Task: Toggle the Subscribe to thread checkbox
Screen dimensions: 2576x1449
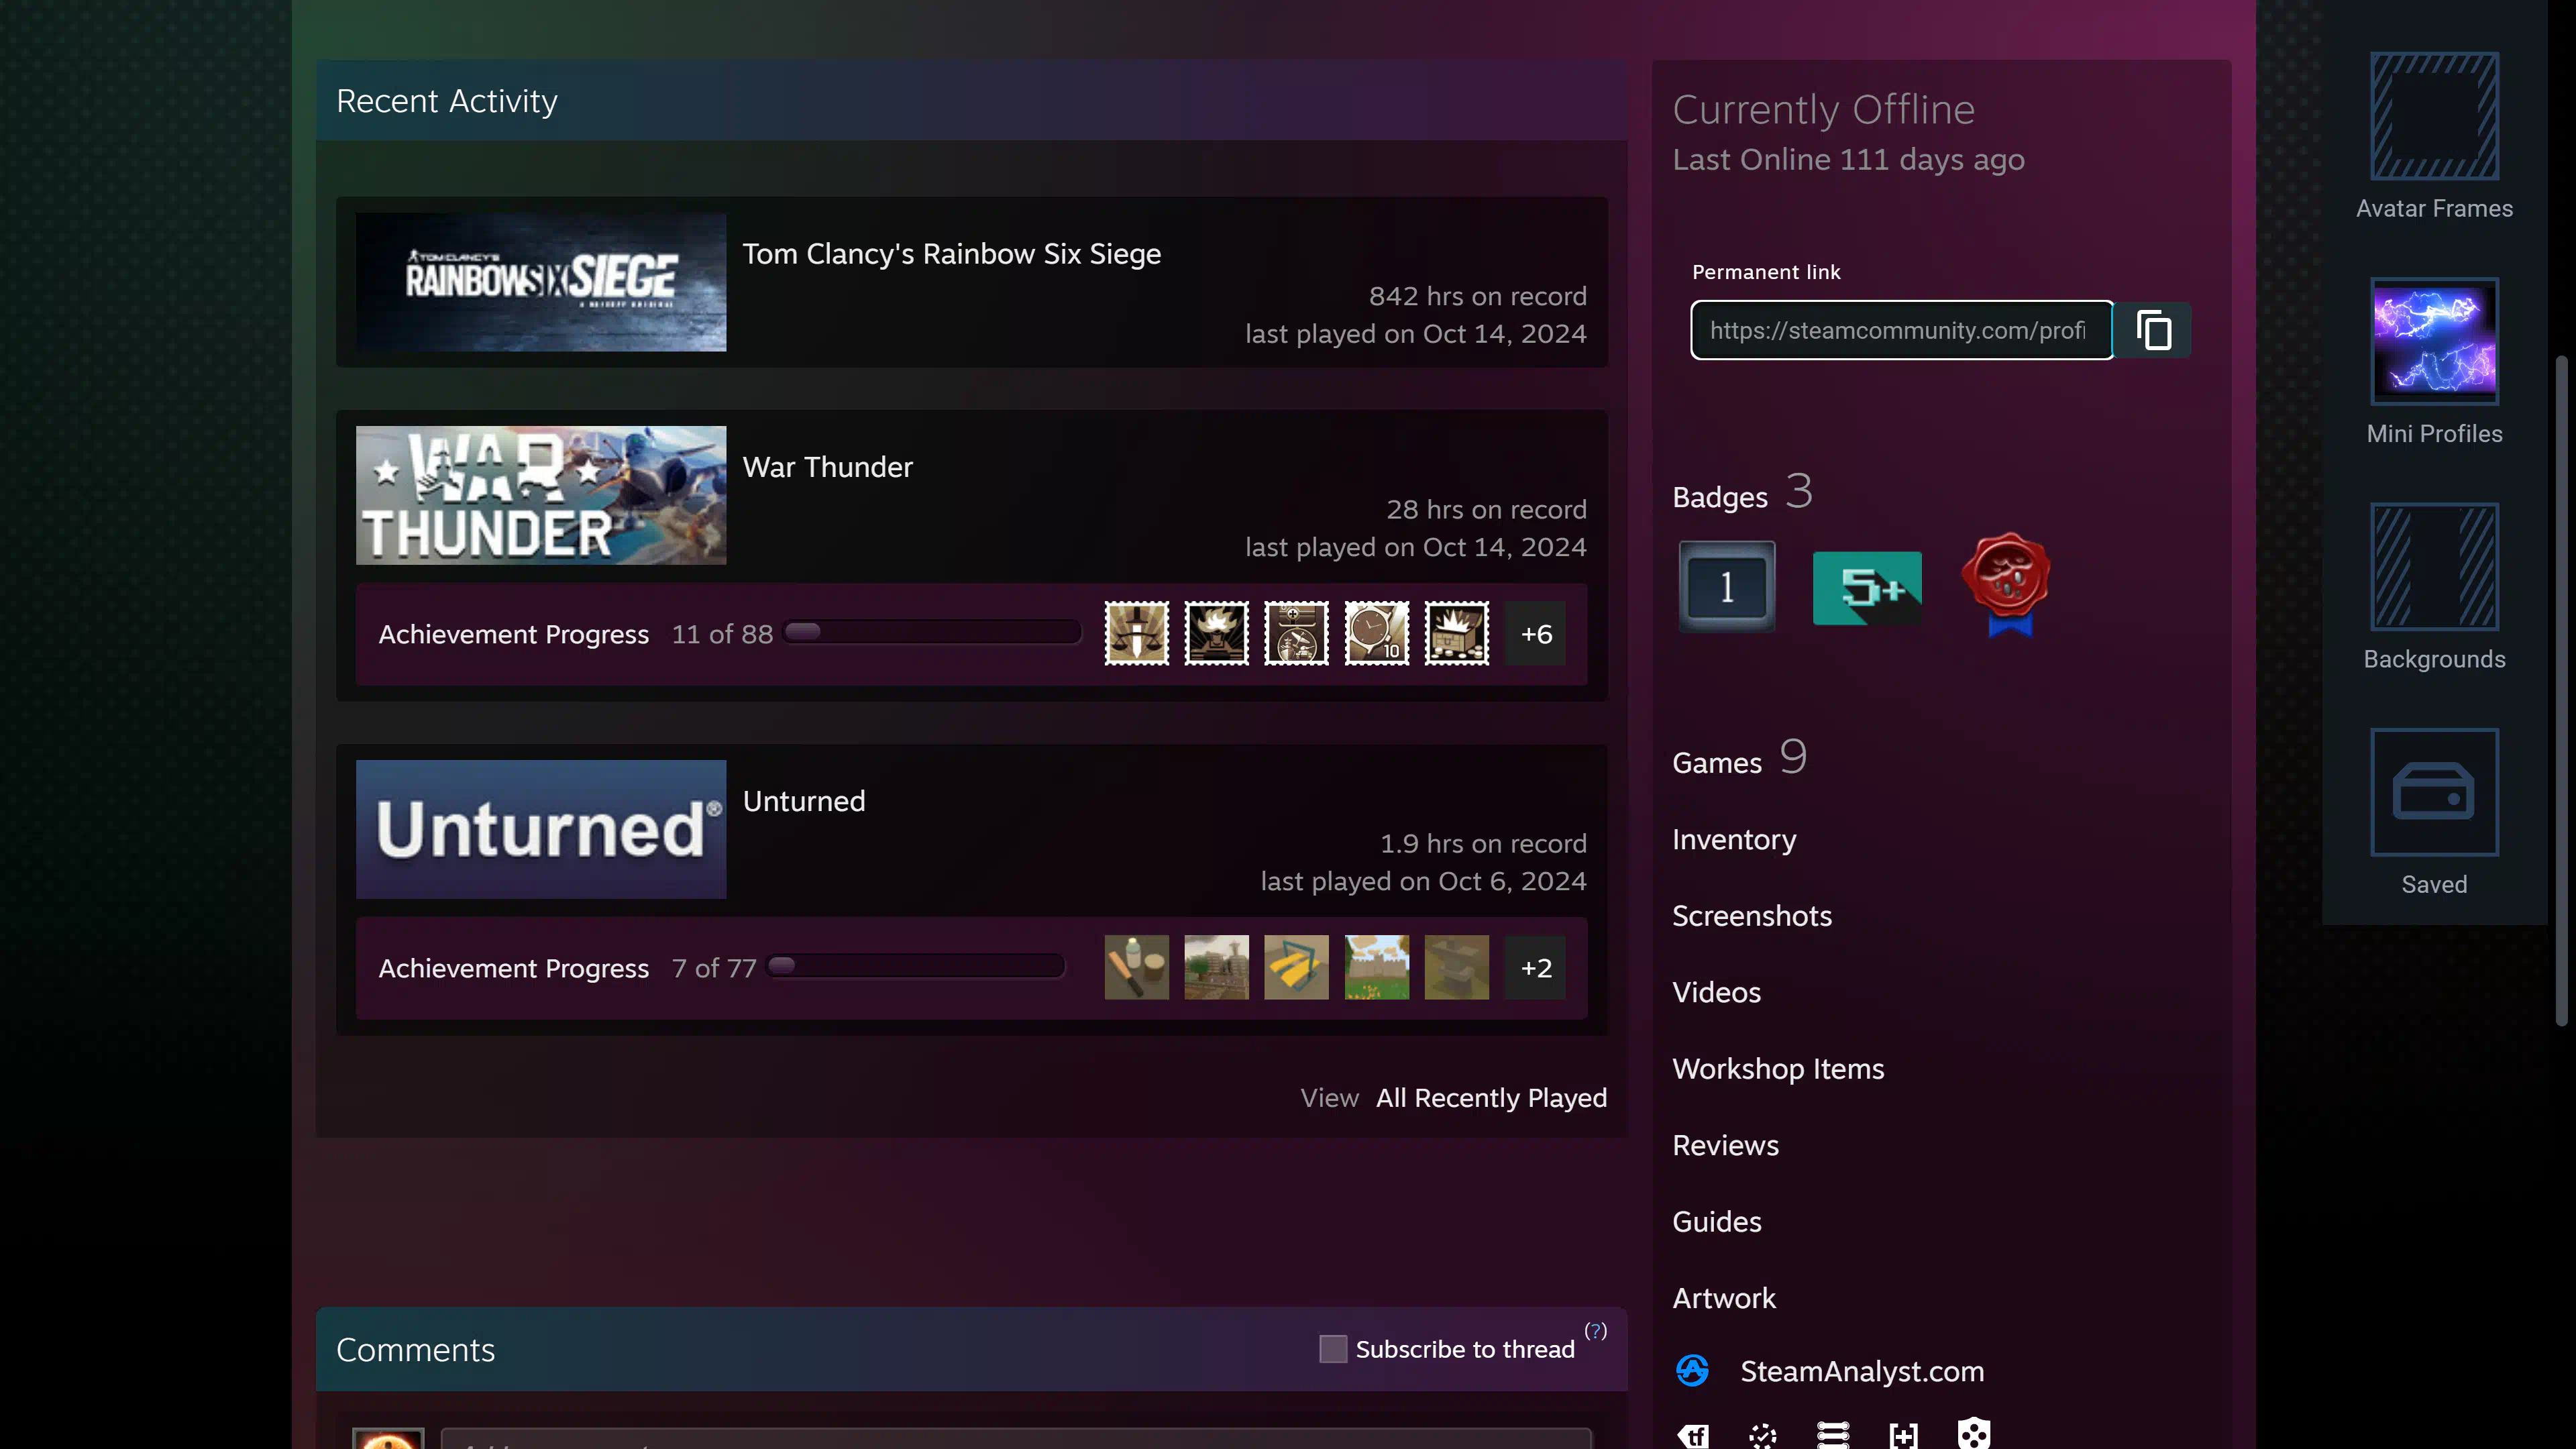Action: pos(1333,1349)
